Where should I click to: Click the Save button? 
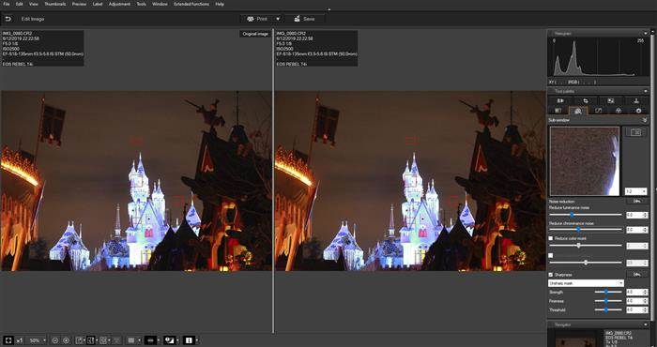coord(304,19)
